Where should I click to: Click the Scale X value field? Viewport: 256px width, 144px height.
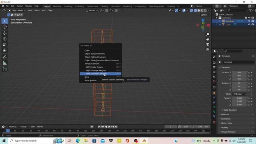click(x=239, y=98)
